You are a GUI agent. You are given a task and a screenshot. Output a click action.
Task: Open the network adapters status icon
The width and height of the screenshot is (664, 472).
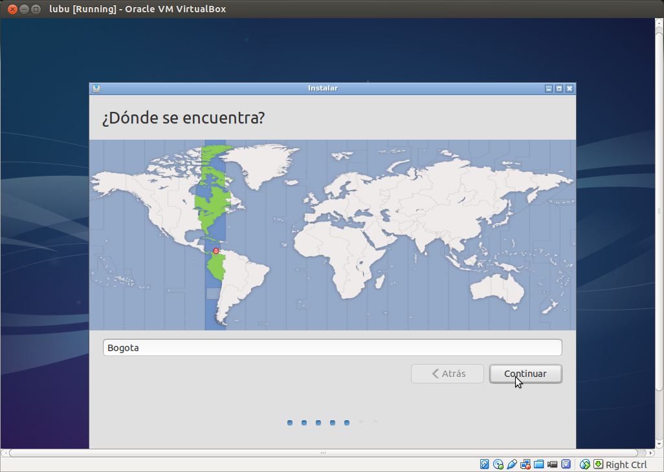(x=526, y=464)
